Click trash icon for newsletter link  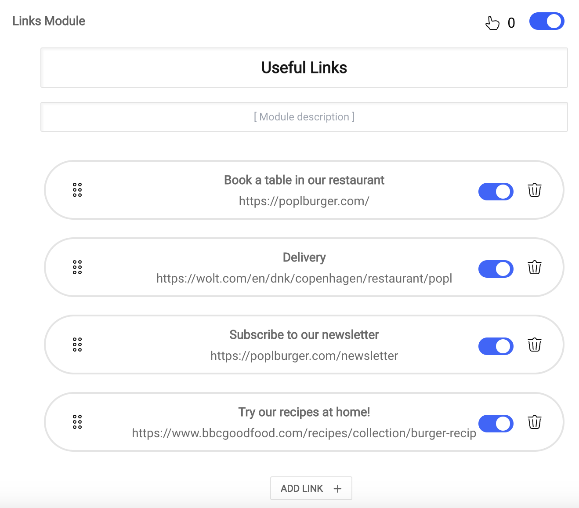pos(534,345)
